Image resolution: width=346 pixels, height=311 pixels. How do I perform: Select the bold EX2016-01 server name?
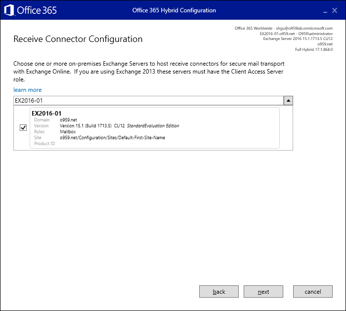pos(46,113)
